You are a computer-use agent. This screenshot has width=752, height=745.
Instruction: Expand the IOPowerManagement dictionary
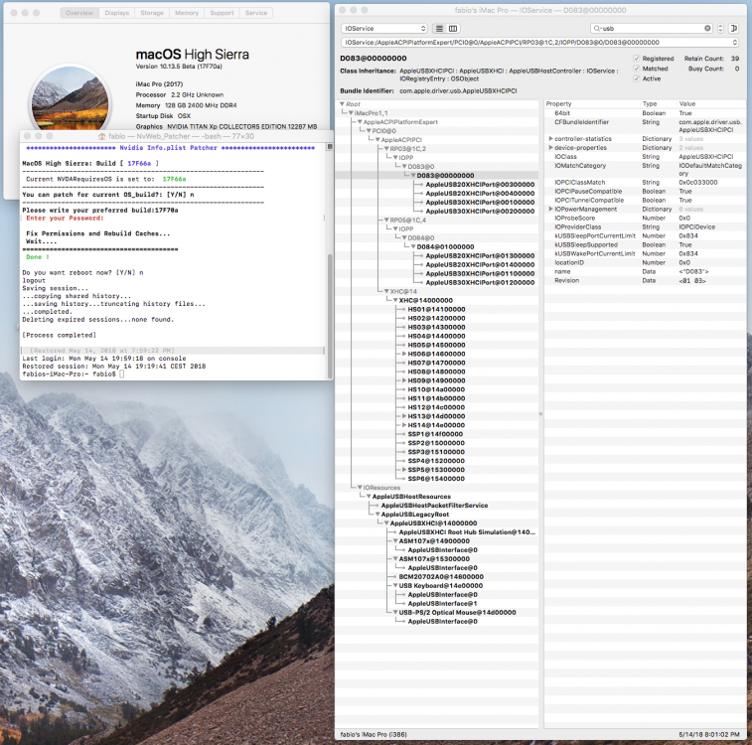550,209
